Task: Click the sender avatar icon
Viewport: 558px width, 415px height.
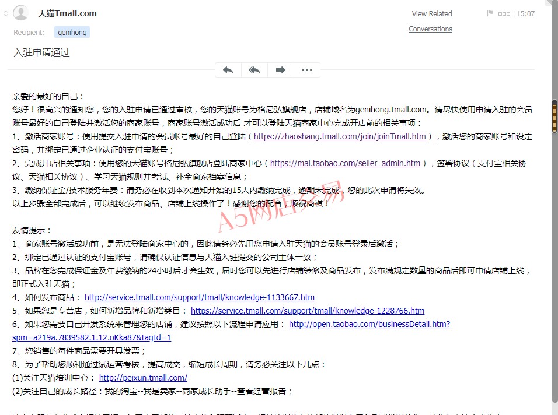Action: click(20, 13)
